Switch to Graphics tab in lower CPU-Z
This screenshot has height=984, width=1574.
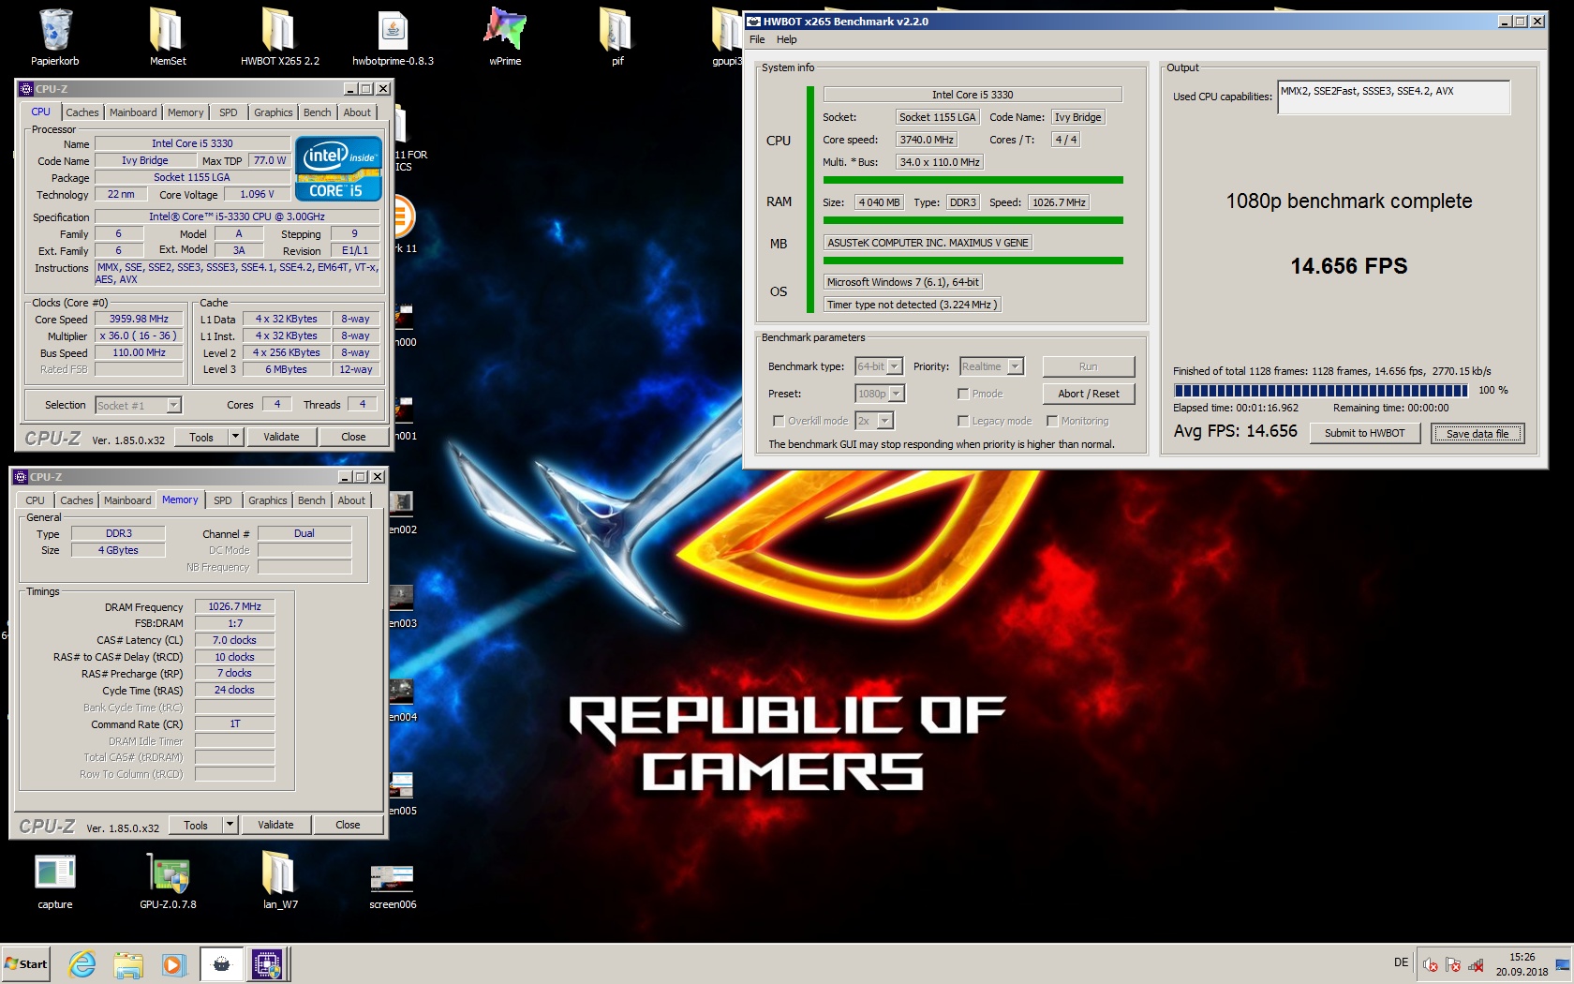(268, 500)
